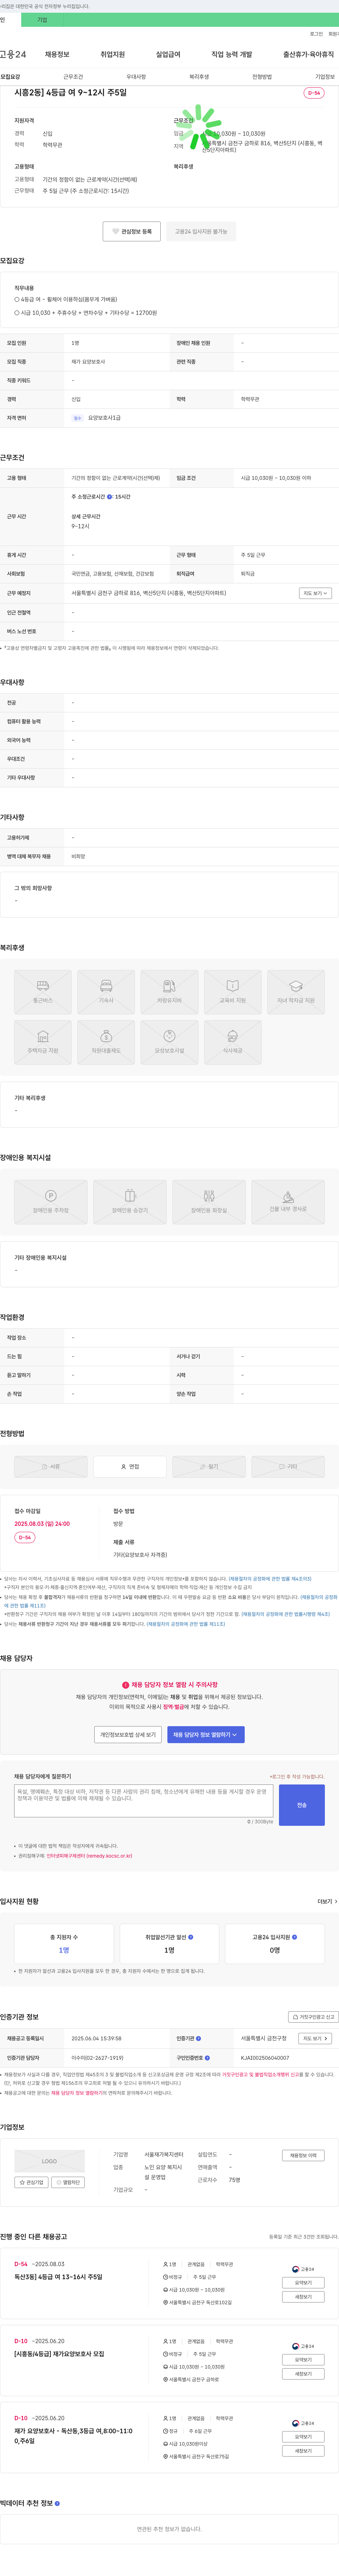Click the 통근버스 welfare icon

43,992
